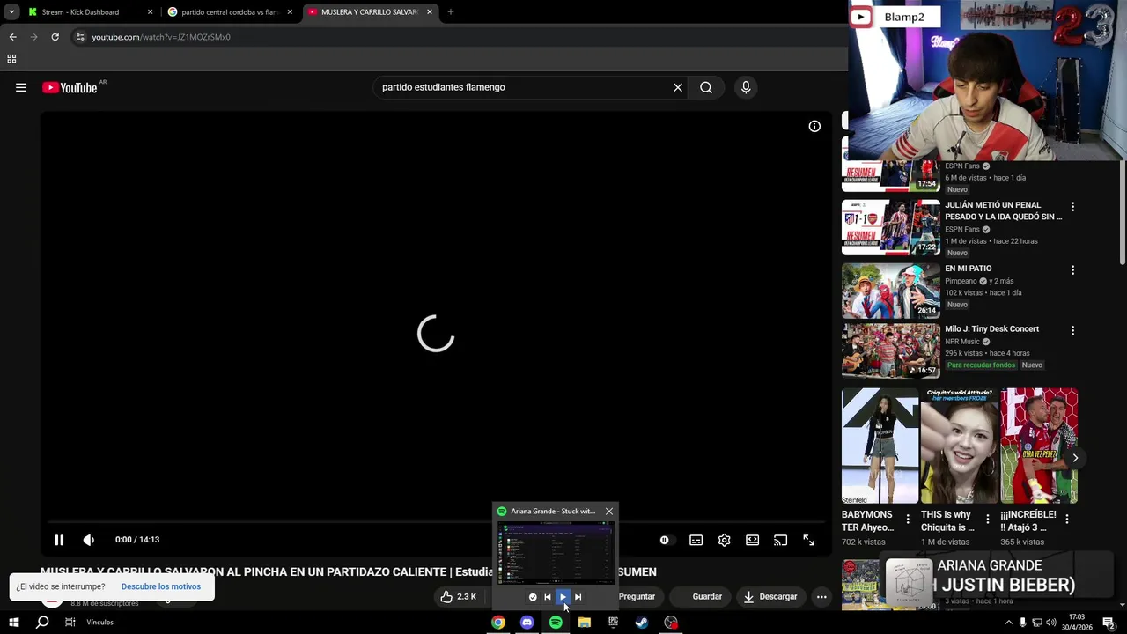The height and width of the screenshot is (634, 1127).
Task: Reload the current page
Action: (55, 37)
